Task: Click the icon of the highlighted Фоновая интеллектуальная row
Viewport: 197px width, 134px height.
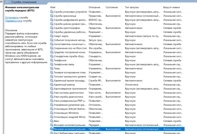Action: click(52, 129)
